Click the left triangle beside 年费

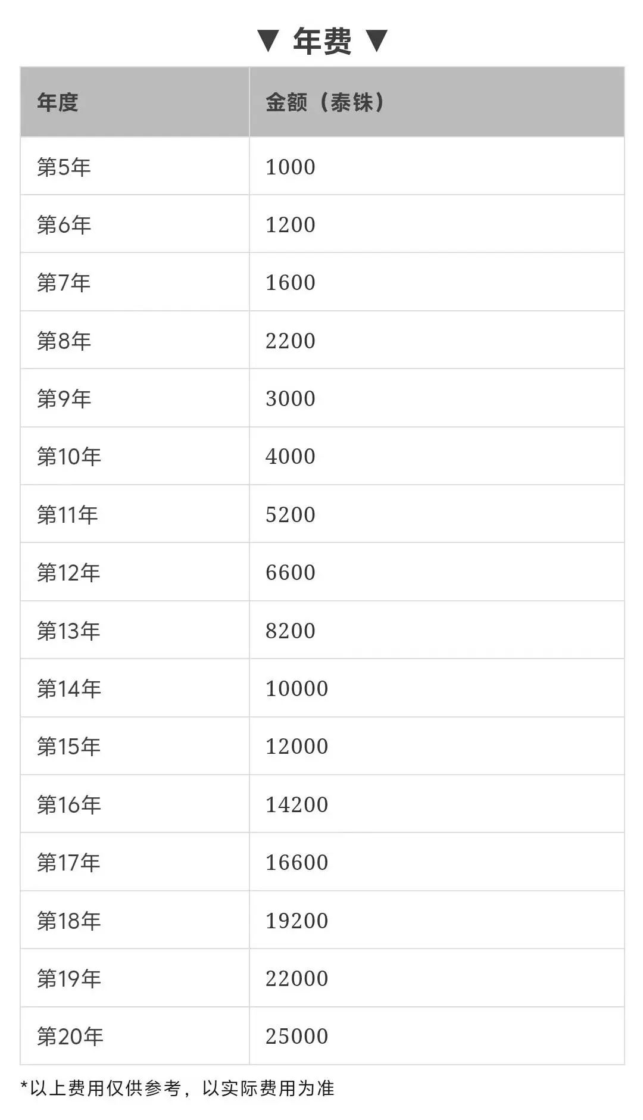click(268, 41)
